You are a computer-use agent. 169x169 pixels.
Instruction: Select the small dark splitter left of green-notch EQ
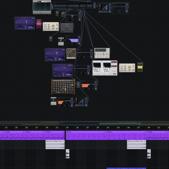pyautogui.click(x=57, y=14)
